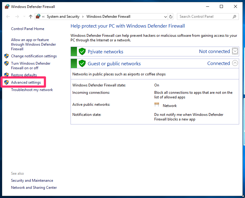Open Troubleshoot my network

pyautogui.click(x=32, y=90)
